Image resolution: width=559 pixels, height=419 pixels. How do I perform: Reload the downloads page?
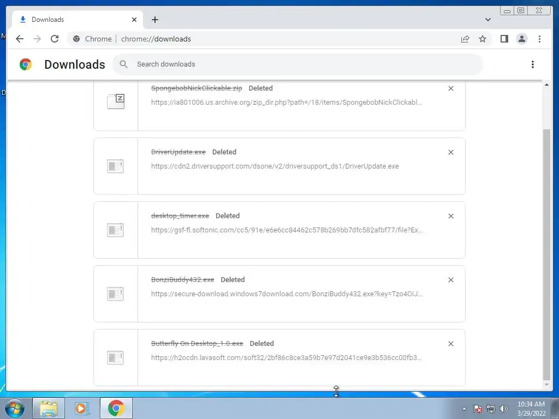click(55, 39)
